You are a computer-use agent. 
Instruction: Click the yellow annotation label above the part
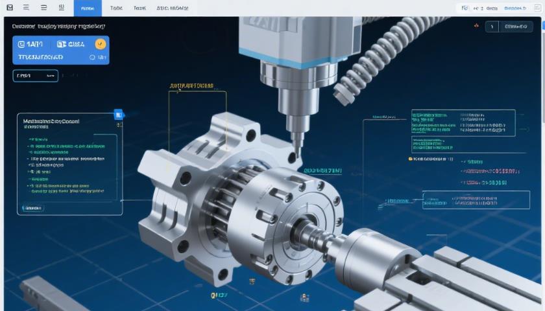coord(191,86)
